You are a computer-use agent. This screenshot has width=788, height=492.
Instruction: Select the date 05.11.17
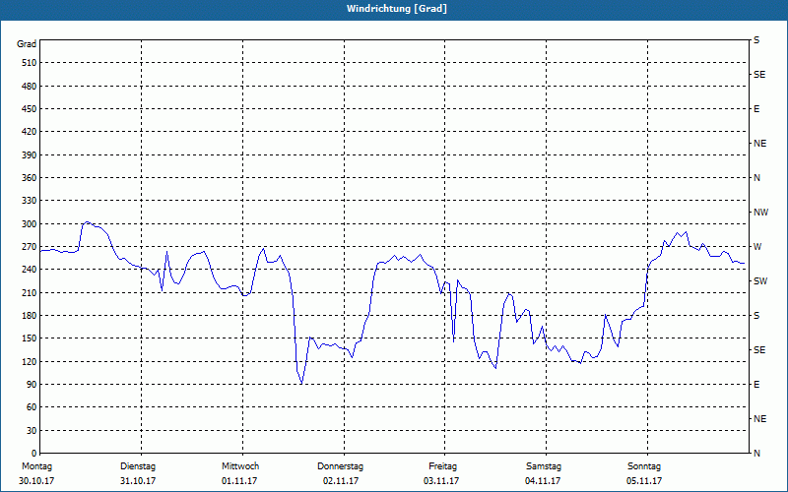coord(644,481)
